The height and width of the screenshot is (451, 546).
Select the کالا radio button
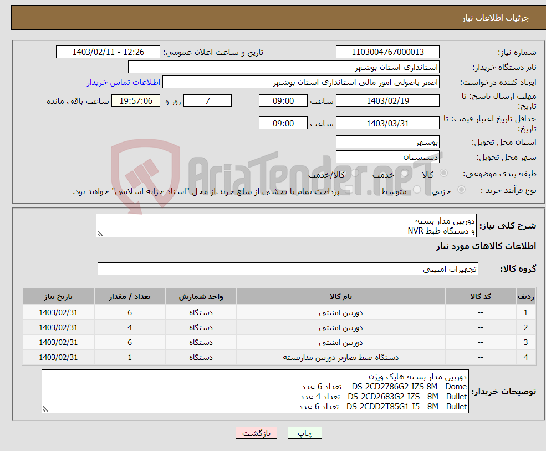click(443, 173)
